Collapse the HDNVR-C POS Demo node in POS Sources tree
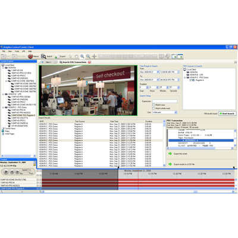The width and height of the screenshot is (238, 238). [184, 77]
